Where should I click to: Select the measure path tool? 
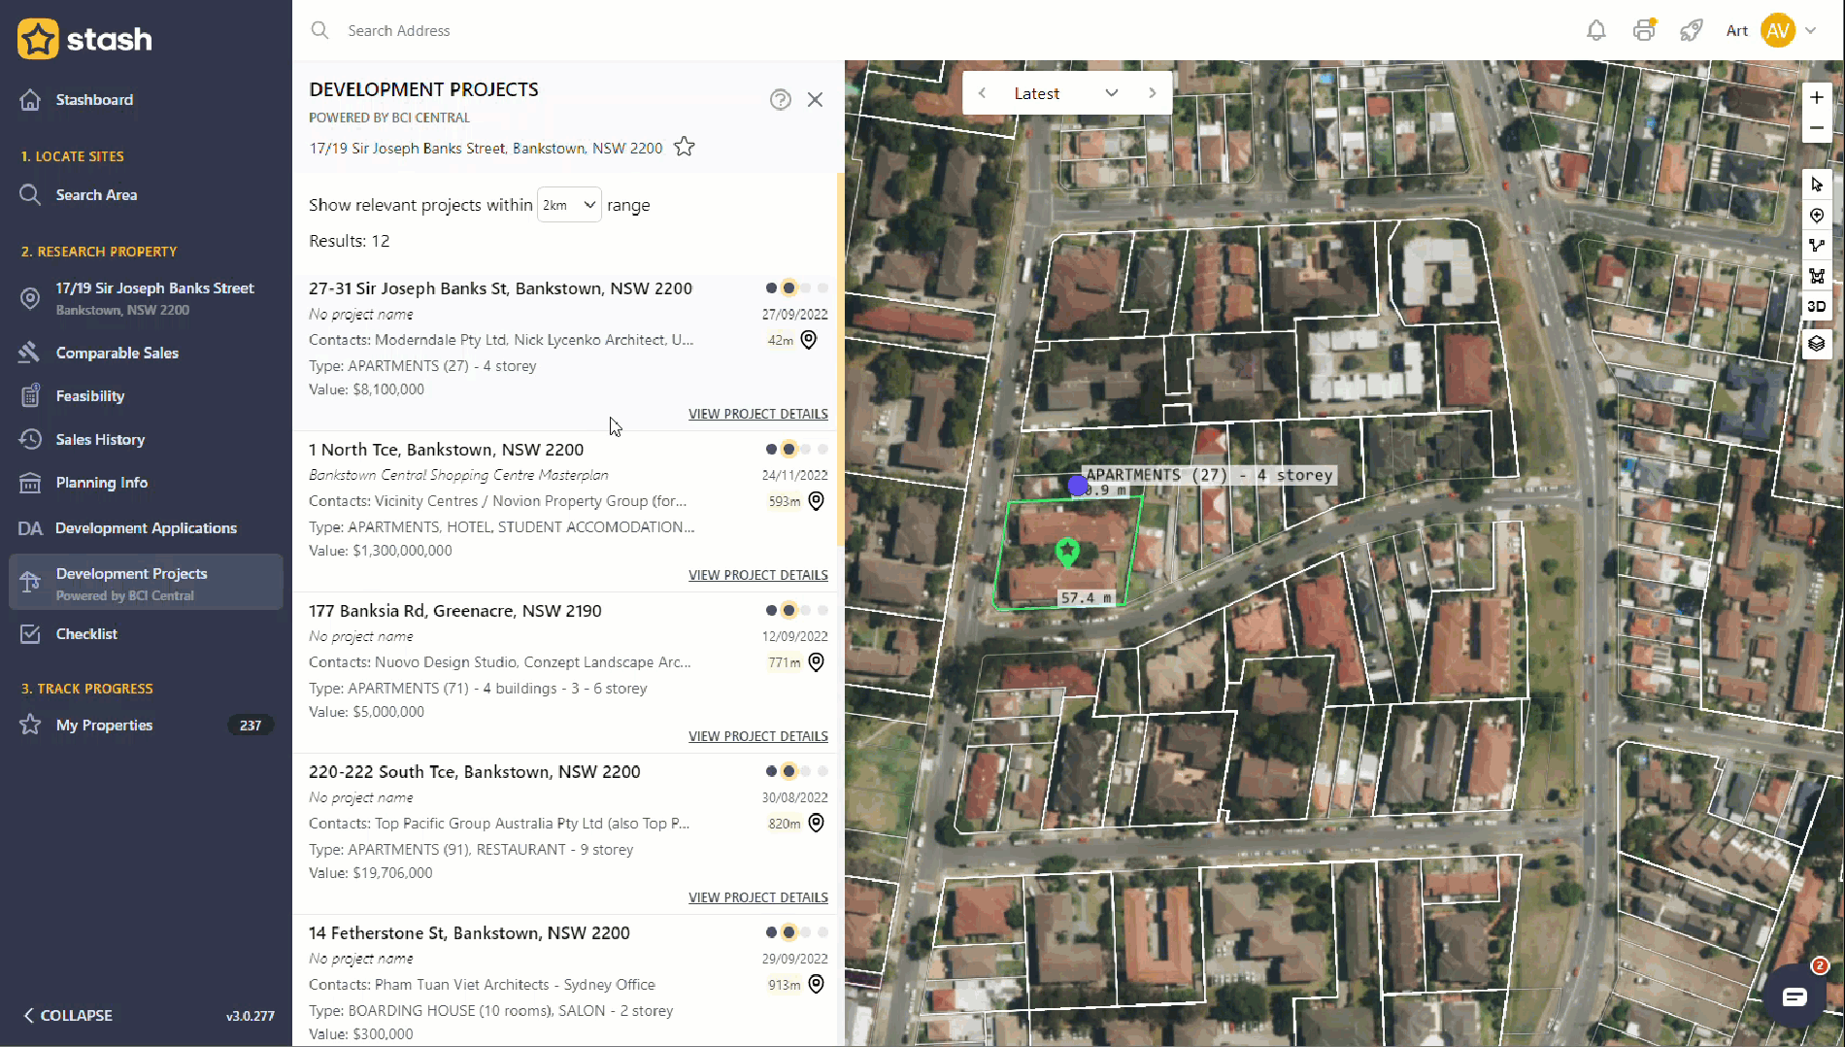1817,246
